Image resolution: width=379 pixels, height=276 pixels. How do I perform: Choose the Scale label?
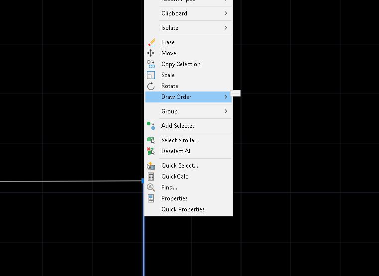point(168,75)
